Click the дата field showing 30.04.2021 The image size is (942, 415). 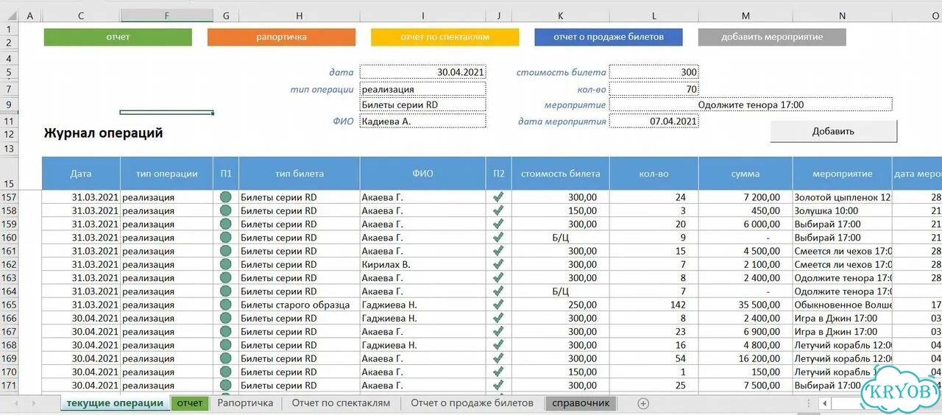423,72
